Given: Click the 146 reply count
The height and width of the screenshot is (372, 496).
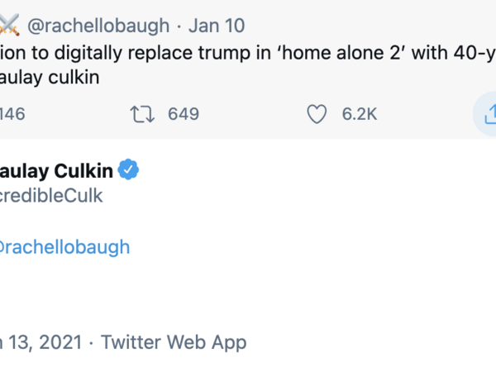Looking at the screenshot, I should [12, 114].
